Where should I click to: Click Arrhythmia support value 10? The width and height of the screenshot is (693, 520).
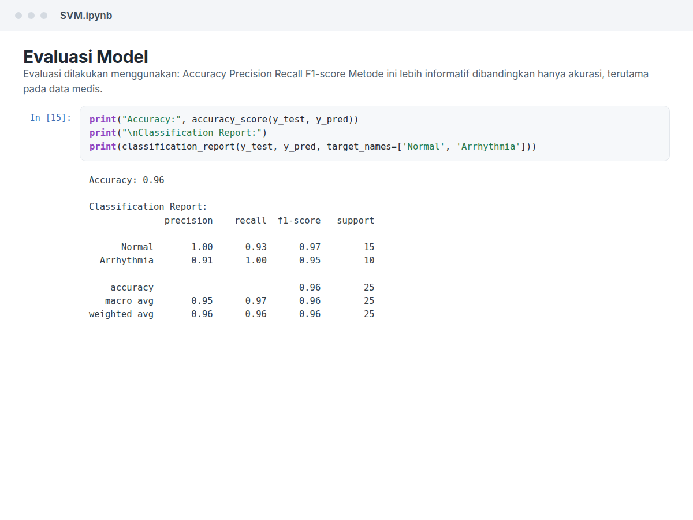click(x=369, y=261)
